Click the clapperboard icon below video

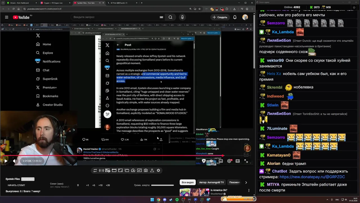tap(114, 171)
